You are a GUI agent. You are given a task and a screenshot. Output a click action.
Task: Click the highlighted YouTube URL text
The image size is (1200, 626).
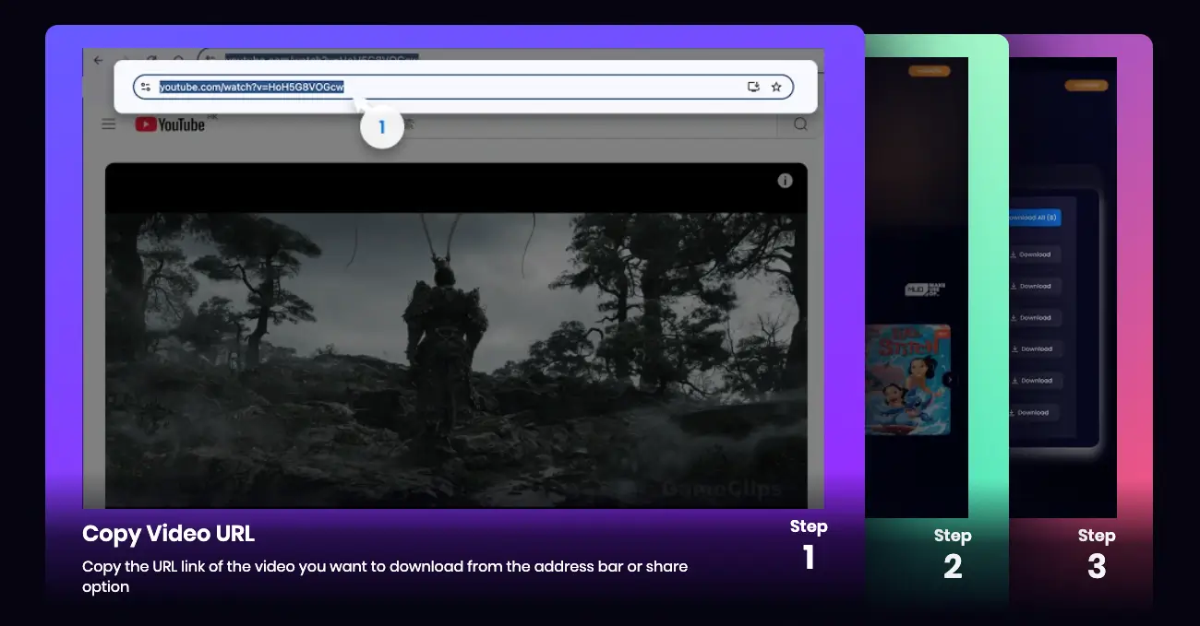tap(251, 87)
